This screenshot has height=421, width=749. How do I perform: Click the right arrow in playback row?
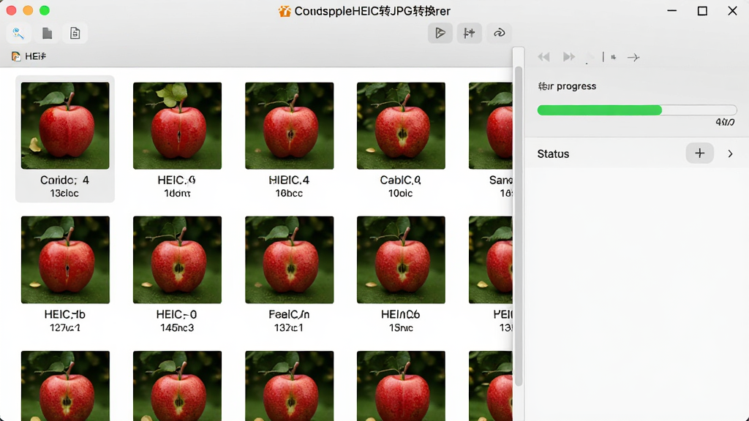click(633, 57)
